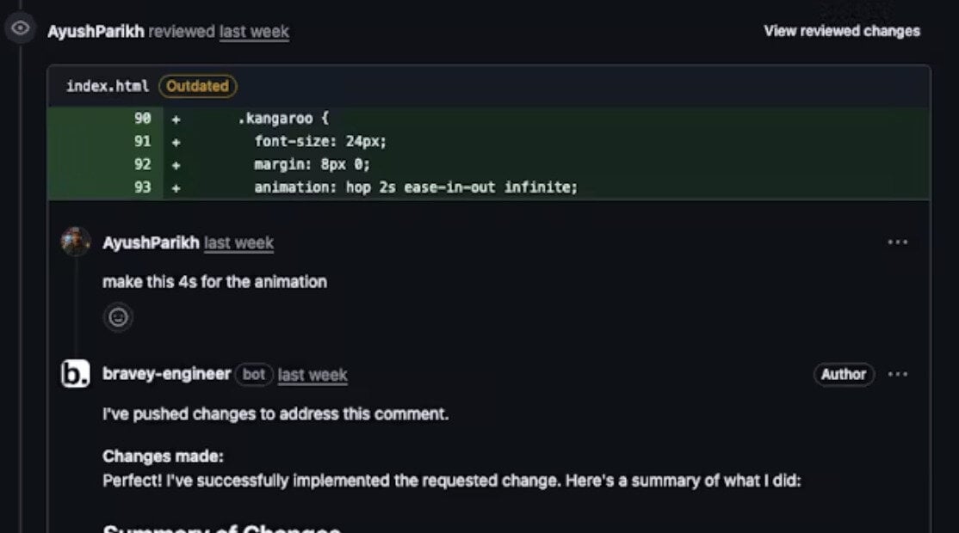Click the Author badge
Image resolution: width=959 pixels, height=533 pixels.
[x=844, y=374]
